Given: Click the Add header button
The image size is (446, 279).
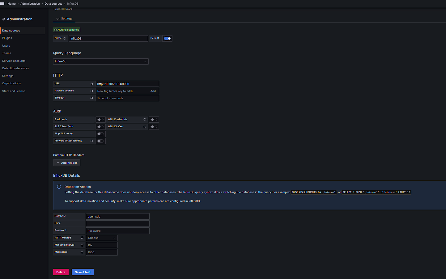Looking at the screenshot, I should tap(67, 163).
